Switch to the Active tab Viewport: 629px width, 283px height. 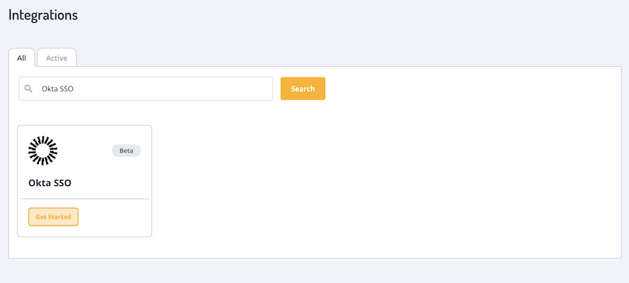point(56,58)
